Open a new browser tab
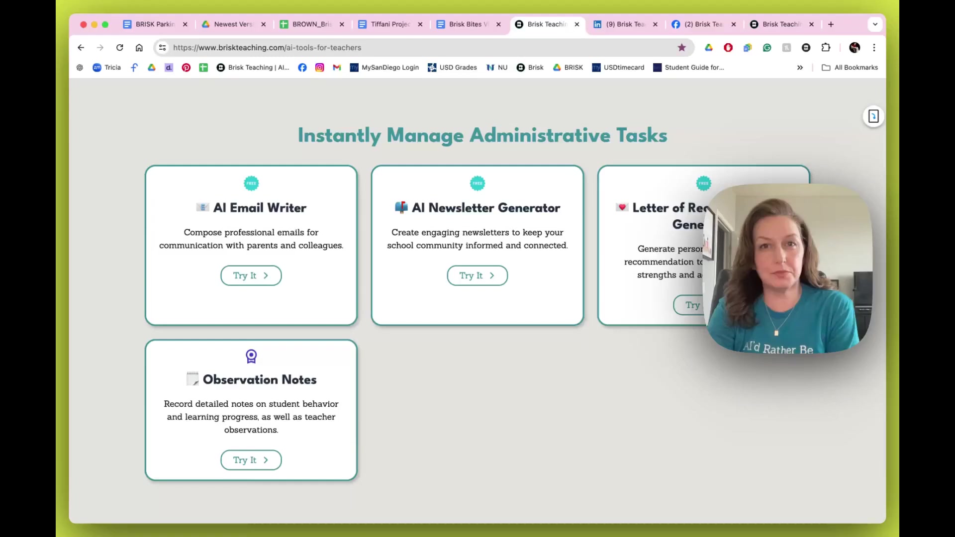Viewport: 955px width, 537px height. pyautogui.click(x=831, y=24)
